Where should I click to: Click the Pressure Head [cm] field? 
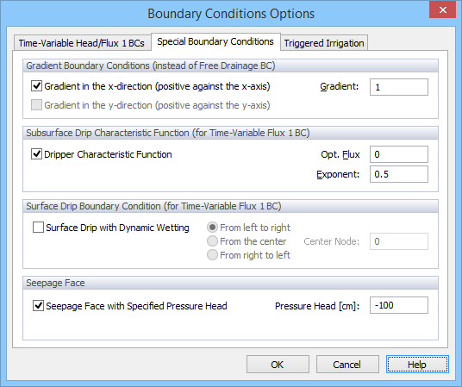[399, 305]
